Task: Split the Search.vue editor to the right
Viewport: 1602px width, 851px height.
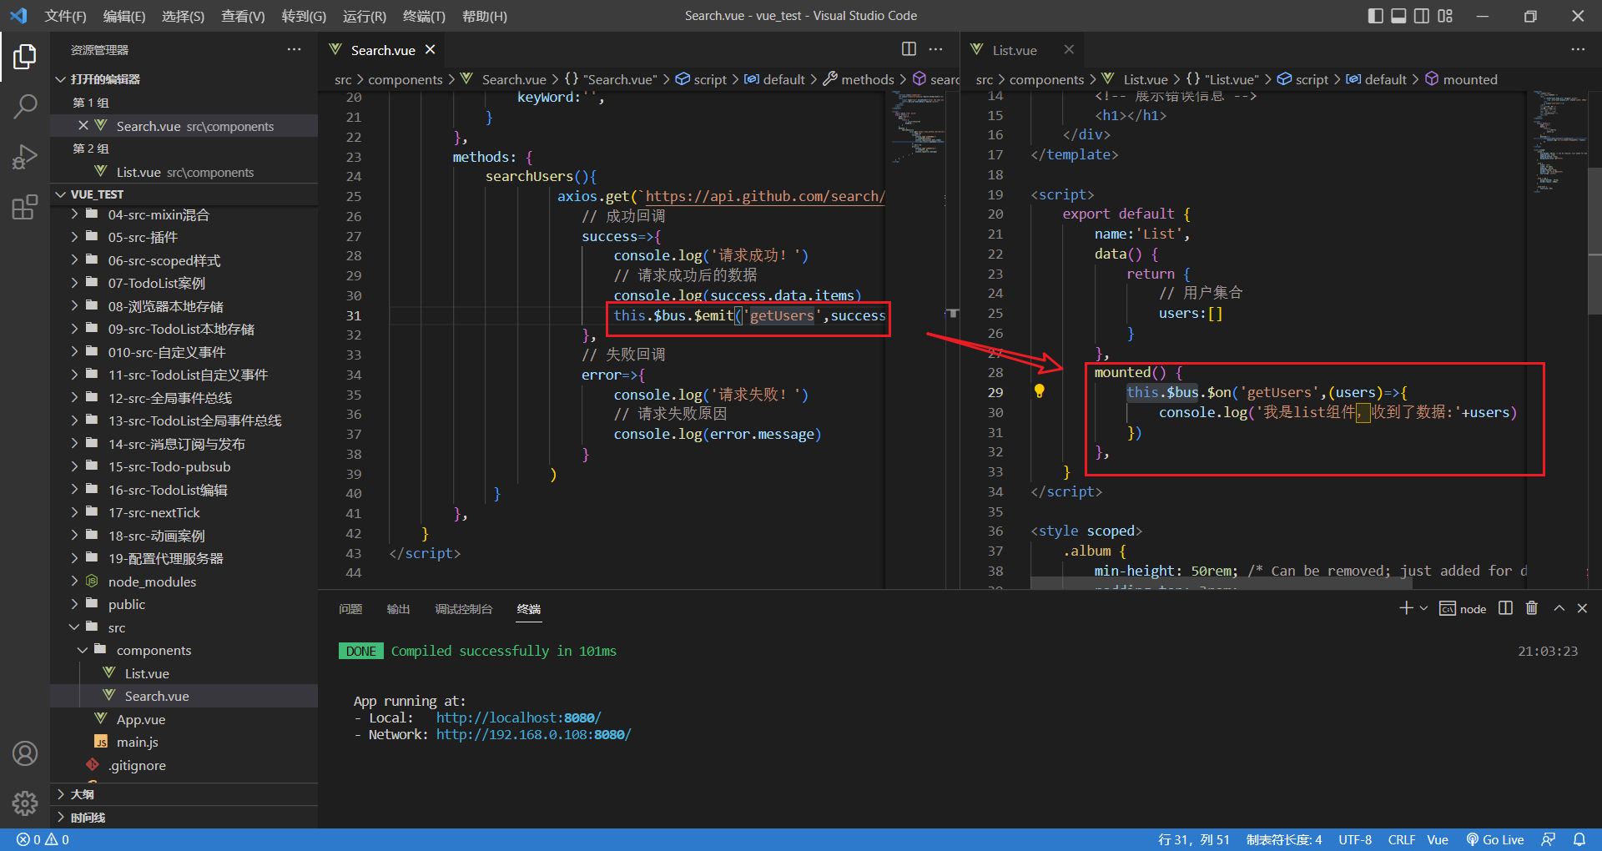Action: tap(909, 49)
